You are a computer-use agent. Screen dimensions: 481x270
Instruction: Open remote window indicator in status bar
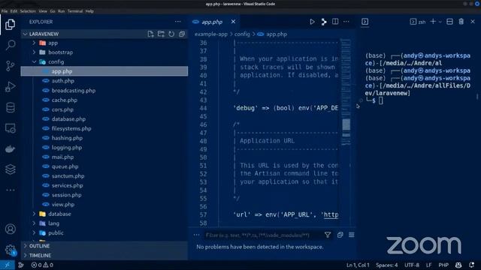click(8, 265)
